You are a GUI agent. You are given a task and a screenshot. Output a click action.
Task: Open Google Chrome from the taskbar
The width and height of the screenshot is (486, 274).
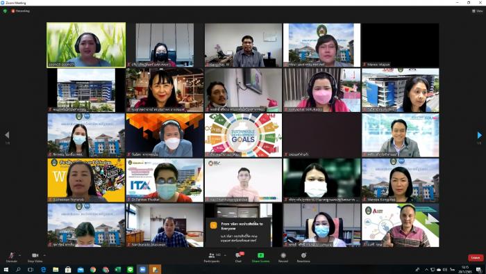[x=93, y=270]
